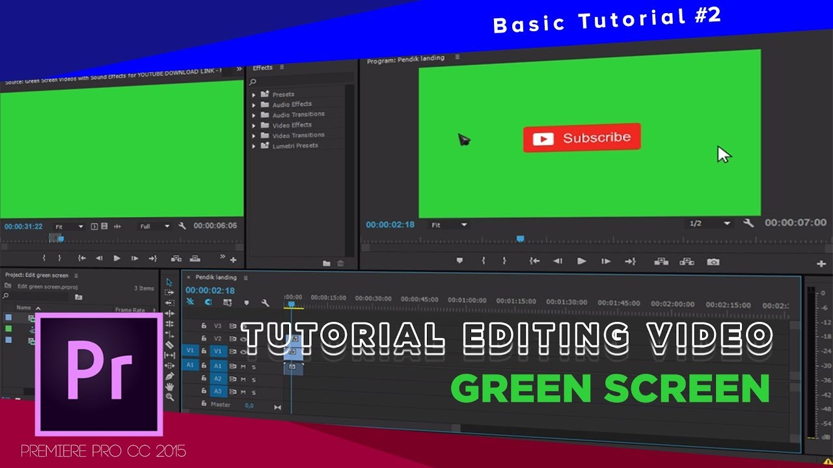Image resolution: width=833 pixels, height=468 pixels.
Task: Select the Zoom magnifier tool
Action: (170, 396)
